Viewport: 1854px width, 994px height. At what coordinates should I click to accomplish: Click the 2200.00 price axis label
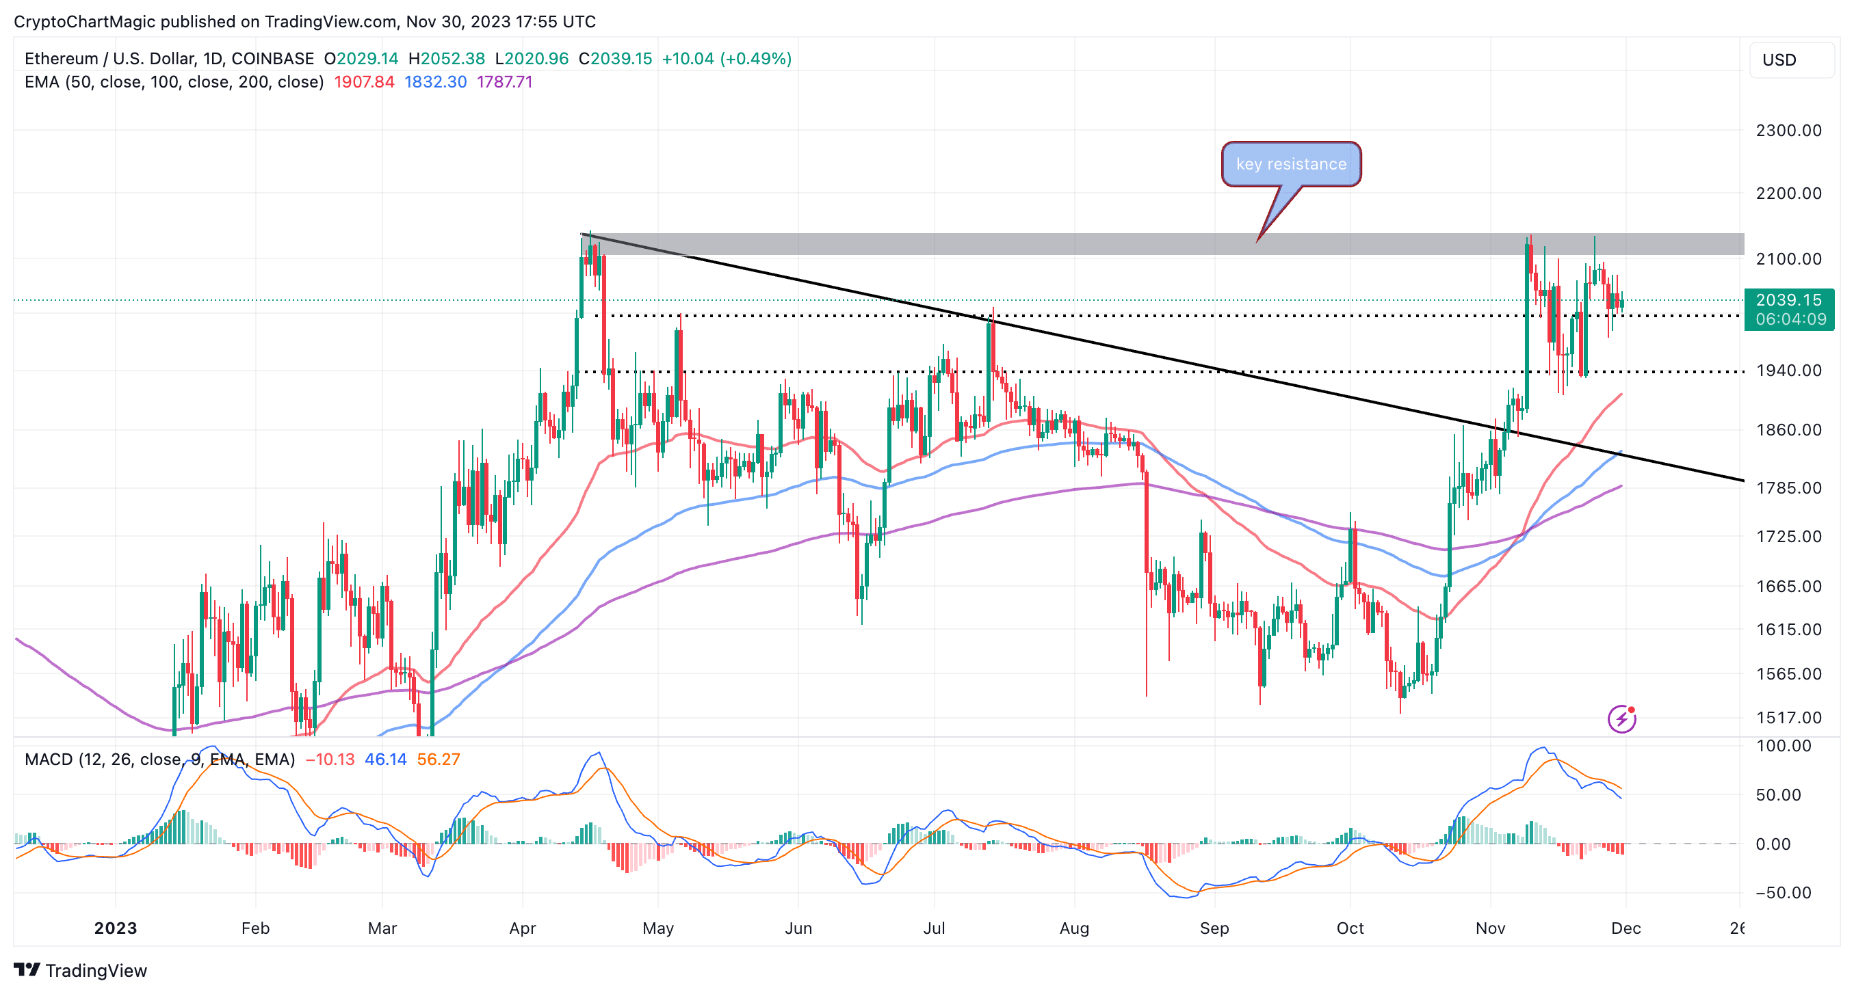click(x=1788, y=193)
